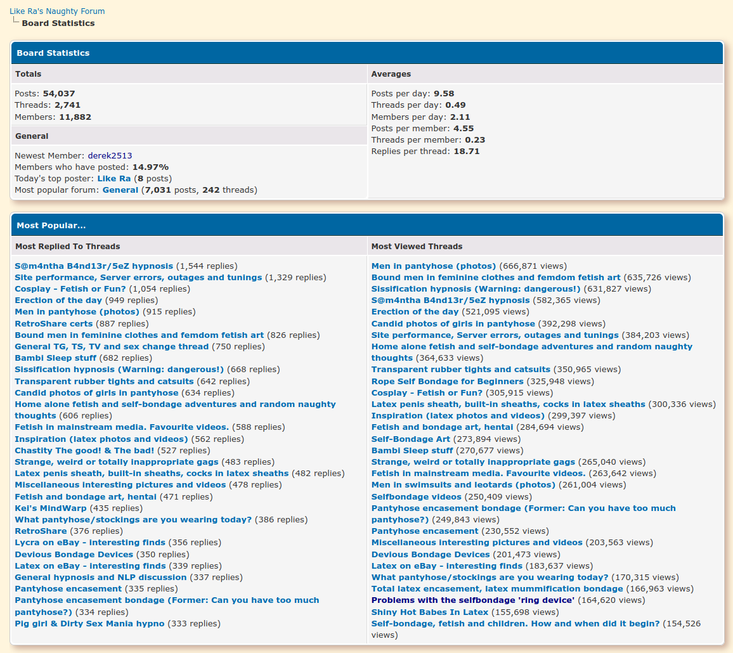This screenshot has height=653, width=733.
Task: Open Miscellaneous interesting pictures thread in Most Replied
Action: pos(120,485)
